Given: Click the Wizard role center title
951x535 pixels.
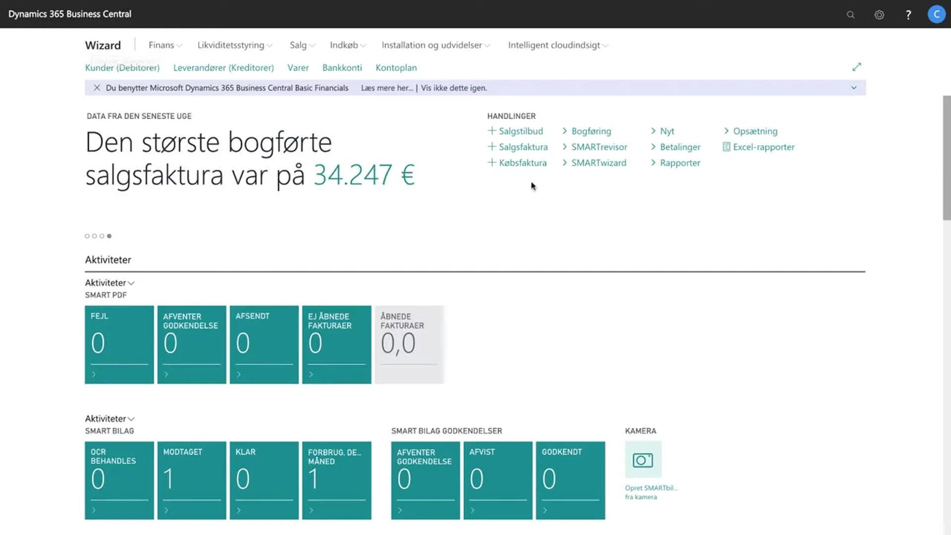Looking at the screenshot, I should click(103, 45).
